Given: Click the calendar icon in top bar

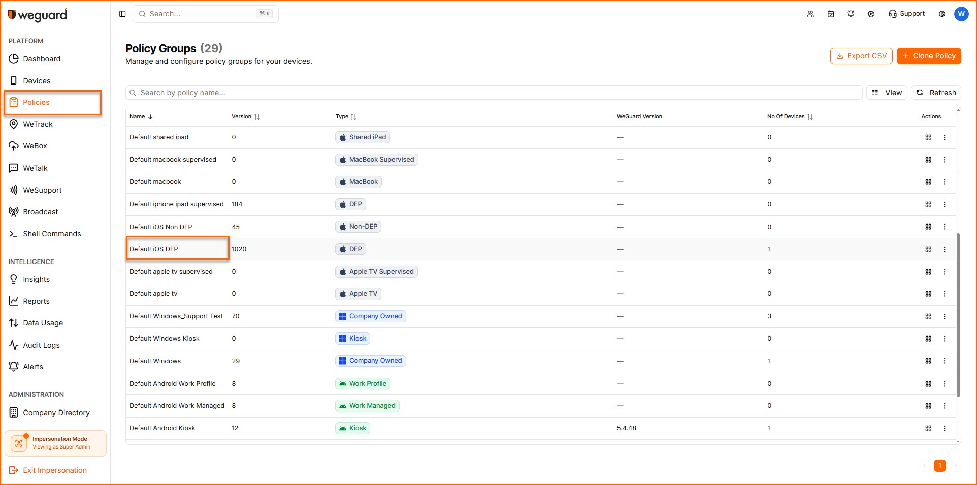Looking at the screenshot, I should tap(831, 14).
